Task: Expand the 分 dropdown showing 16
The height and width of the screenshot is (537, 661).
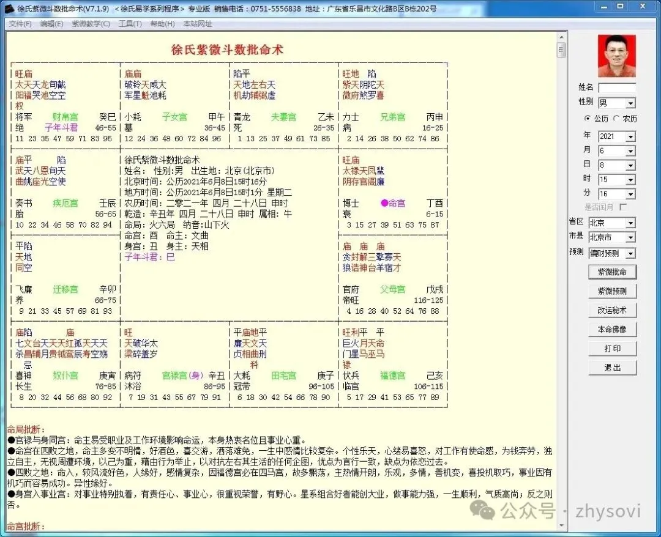Action: tap(630, 194)
